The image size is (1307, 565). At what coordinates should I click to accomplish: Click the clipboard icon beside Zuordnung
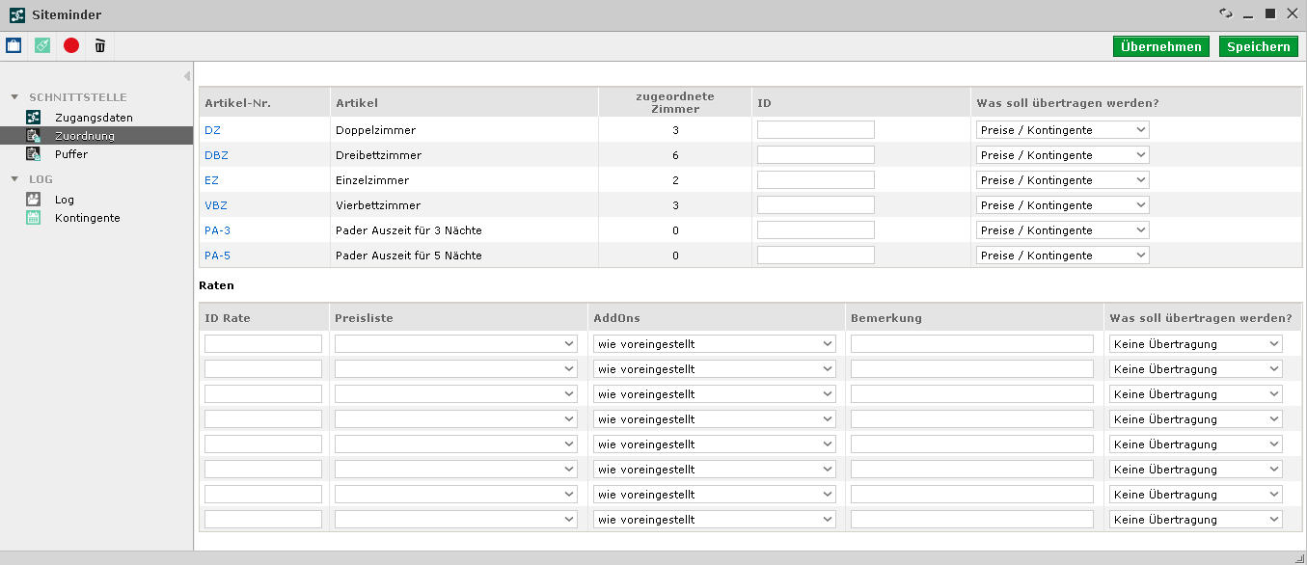[x=34, y=135]
